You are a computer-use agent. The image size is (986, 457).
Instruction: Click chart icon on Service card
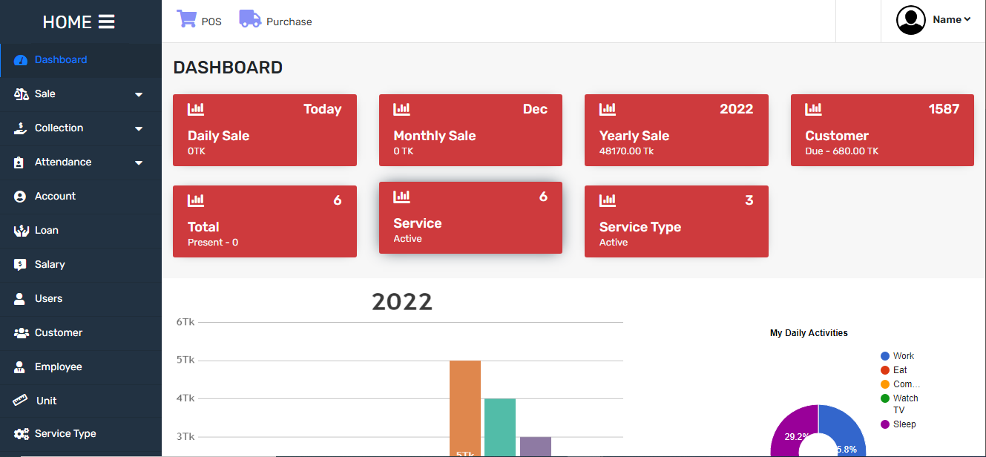click(401, 197)
